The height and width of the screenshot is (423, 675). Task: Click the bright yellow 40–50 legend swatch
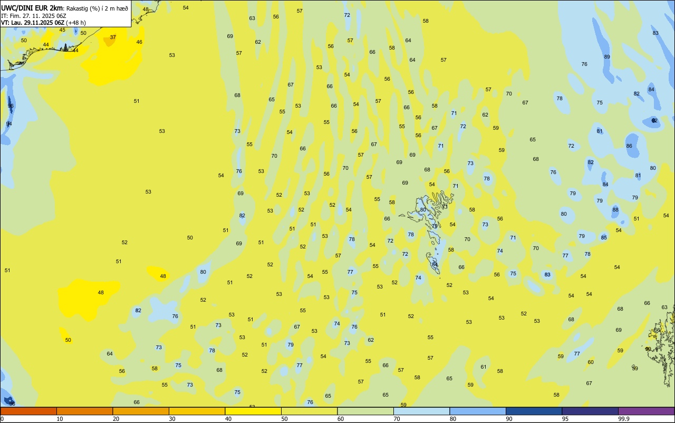253,411
